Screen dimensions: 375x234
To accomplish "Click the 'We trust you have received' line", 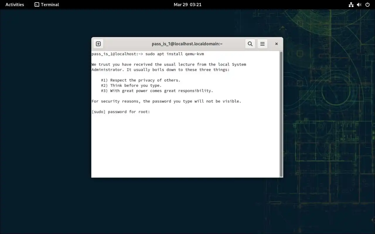I will 169,64.
